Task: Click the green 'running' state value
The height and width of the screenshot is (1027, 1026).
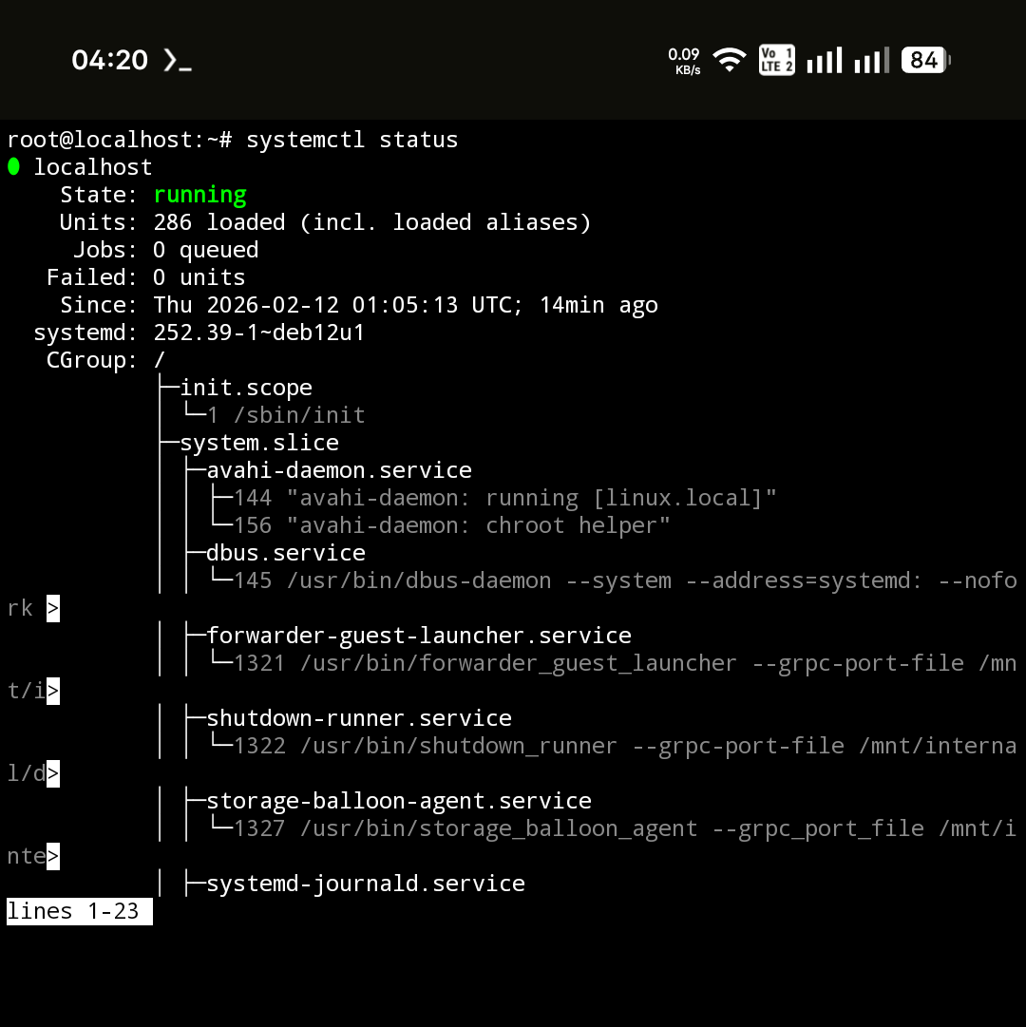Action: pyautogui.click(x=199, y=195)
